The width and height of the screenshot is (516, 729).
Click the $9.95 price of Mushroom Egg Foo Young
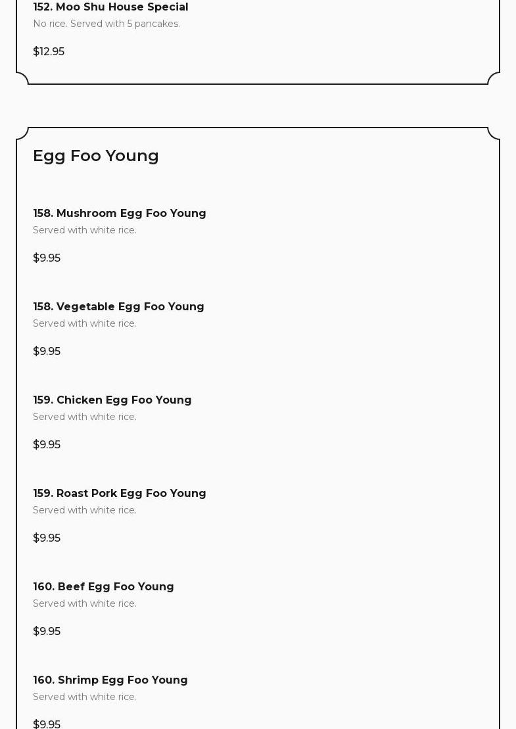coord(47,258)
